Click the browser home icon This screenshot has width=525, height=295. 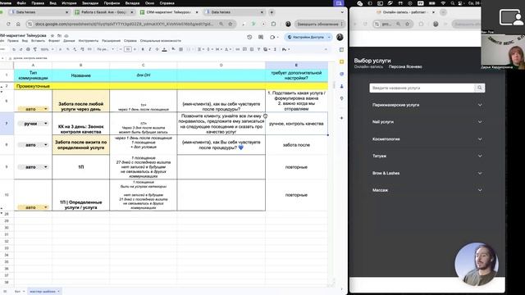click(x=18, y=24)
